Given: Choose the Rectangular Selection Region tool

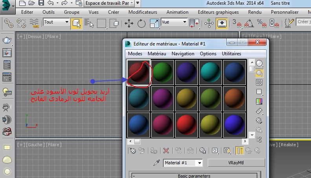Looking at the screenshot, I should pyautogui.click(x=101, y=23).
